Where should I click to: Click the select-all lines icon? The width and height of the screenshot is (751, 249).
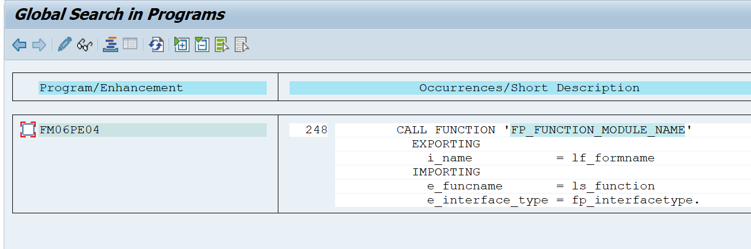(x=222, y=45)
